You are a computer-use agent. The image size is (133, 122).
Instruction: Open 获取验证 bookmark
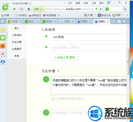pyautogui.click(x=35, y=15)
